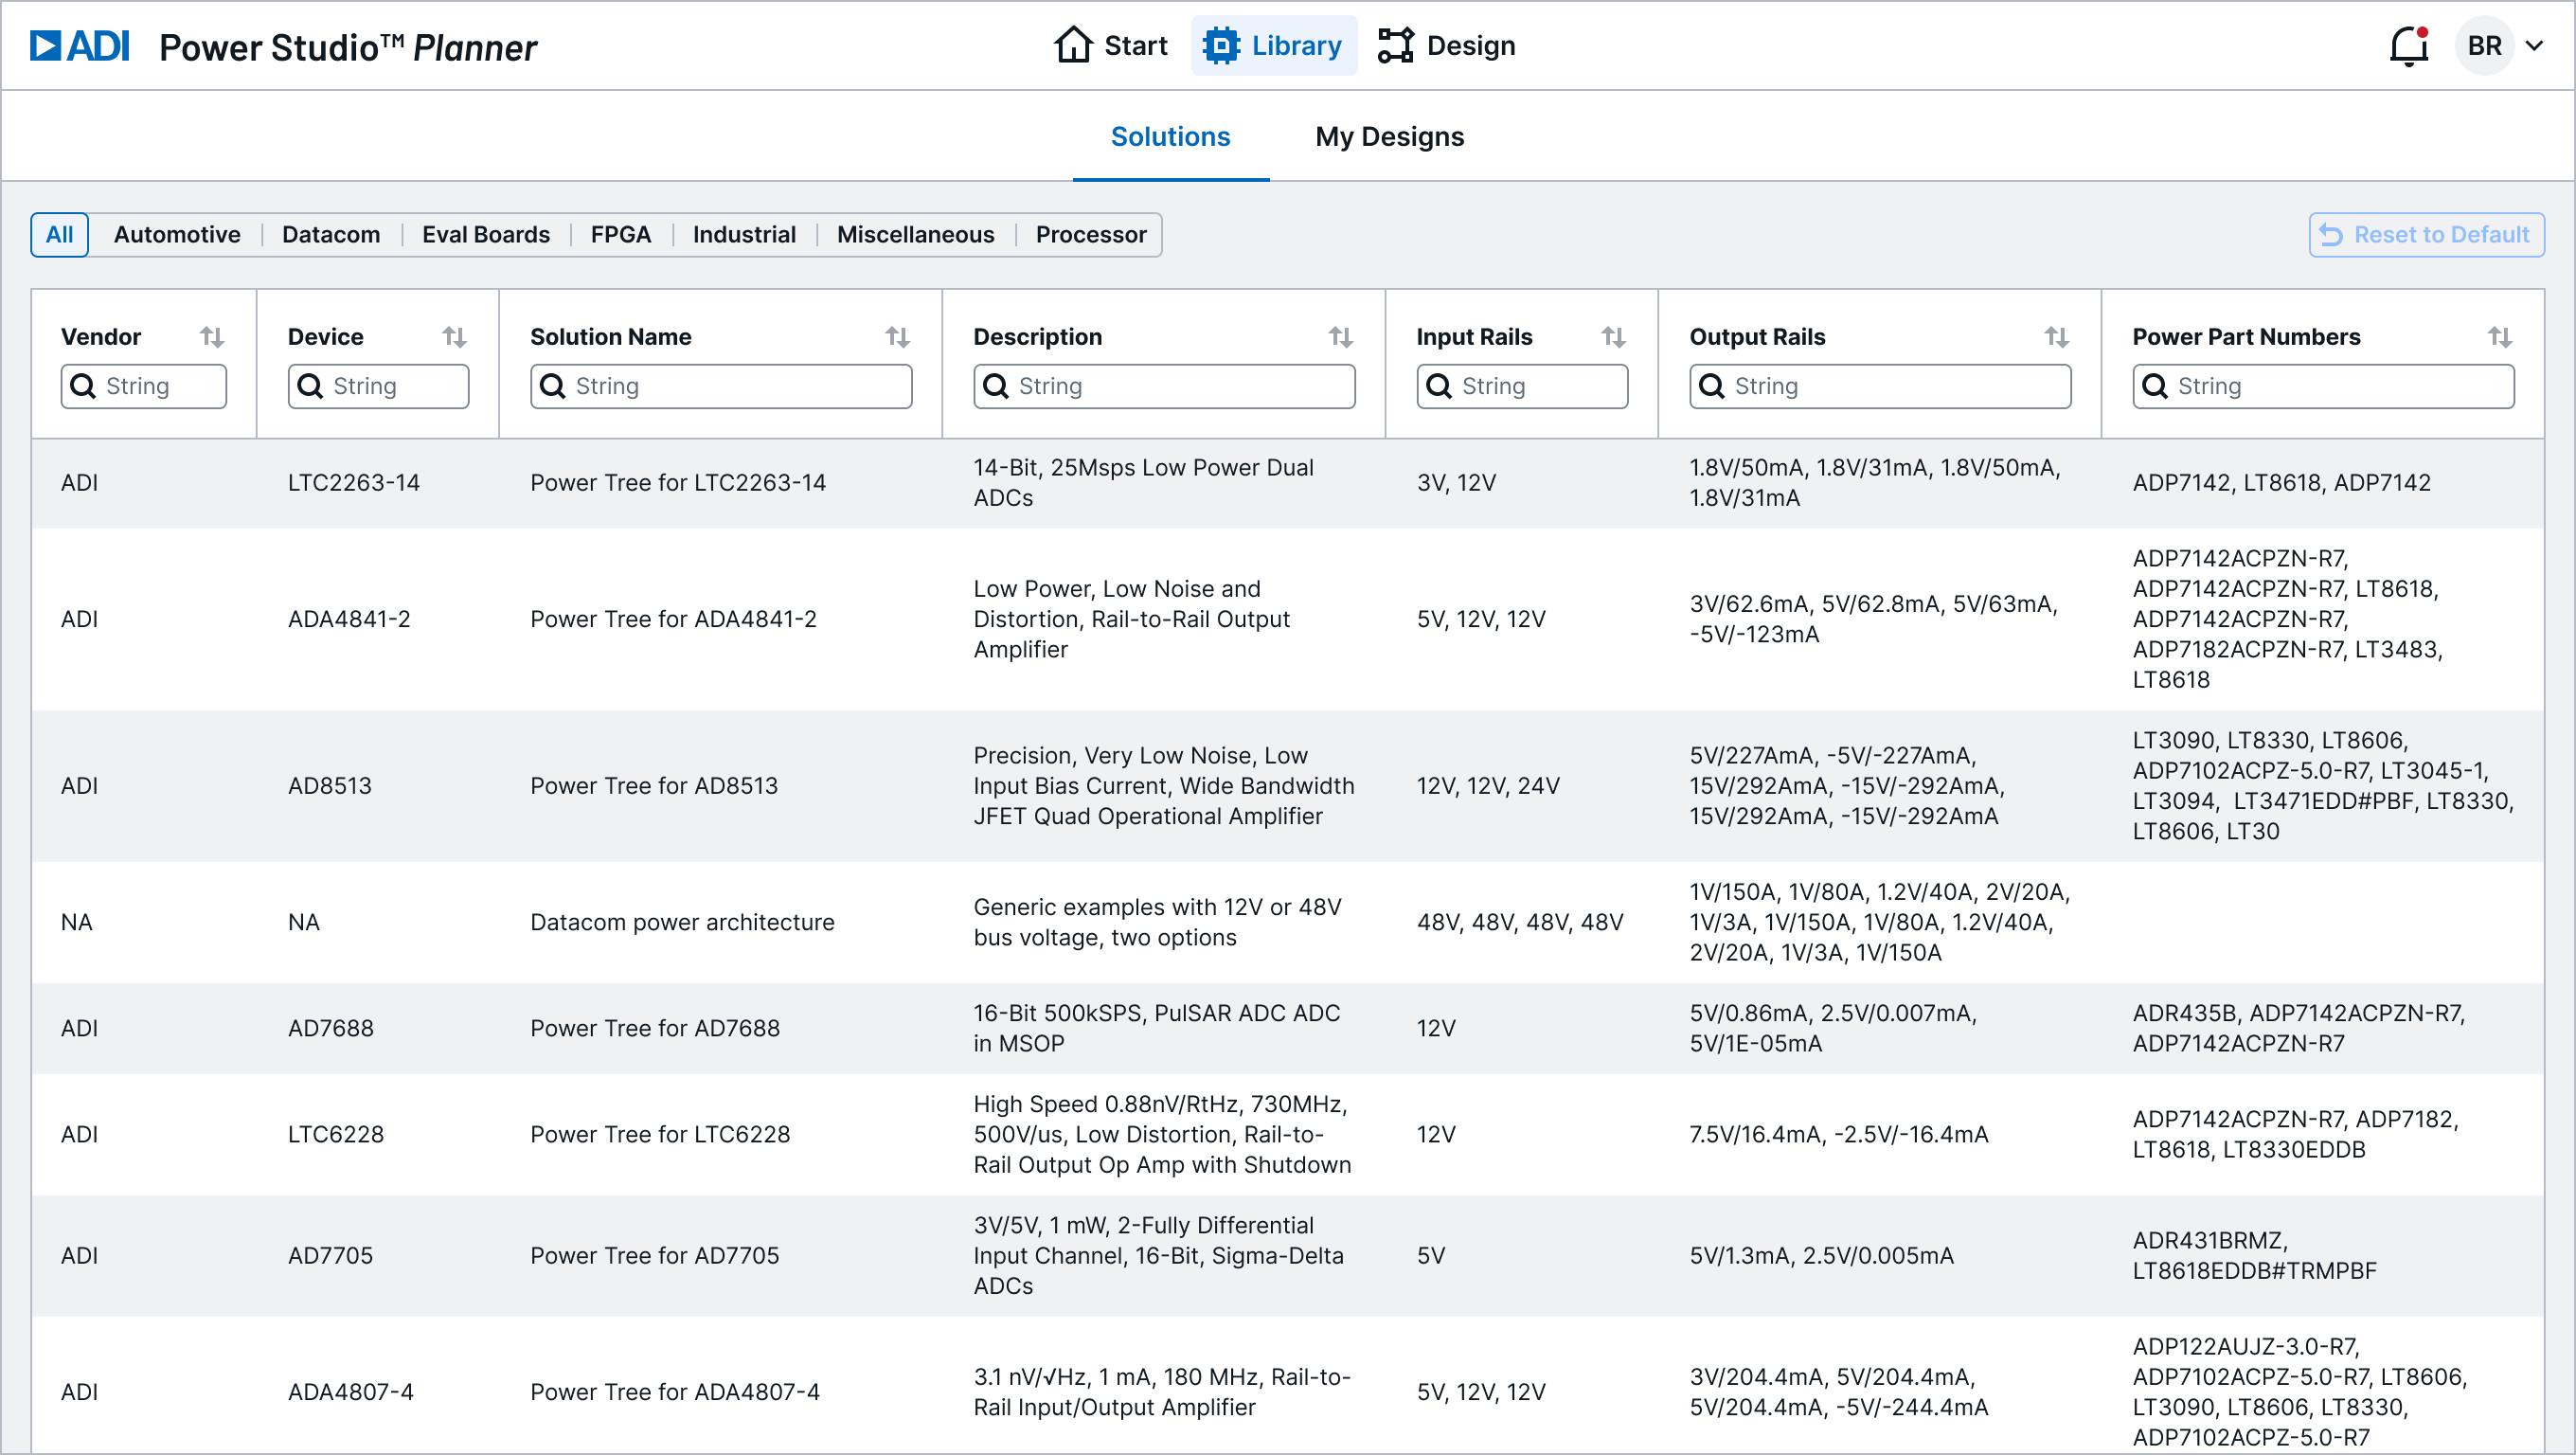The width and height of the screenshot is (2576, 1455).
Task: Toggle sort on Solution Name column
Action: 897,337
